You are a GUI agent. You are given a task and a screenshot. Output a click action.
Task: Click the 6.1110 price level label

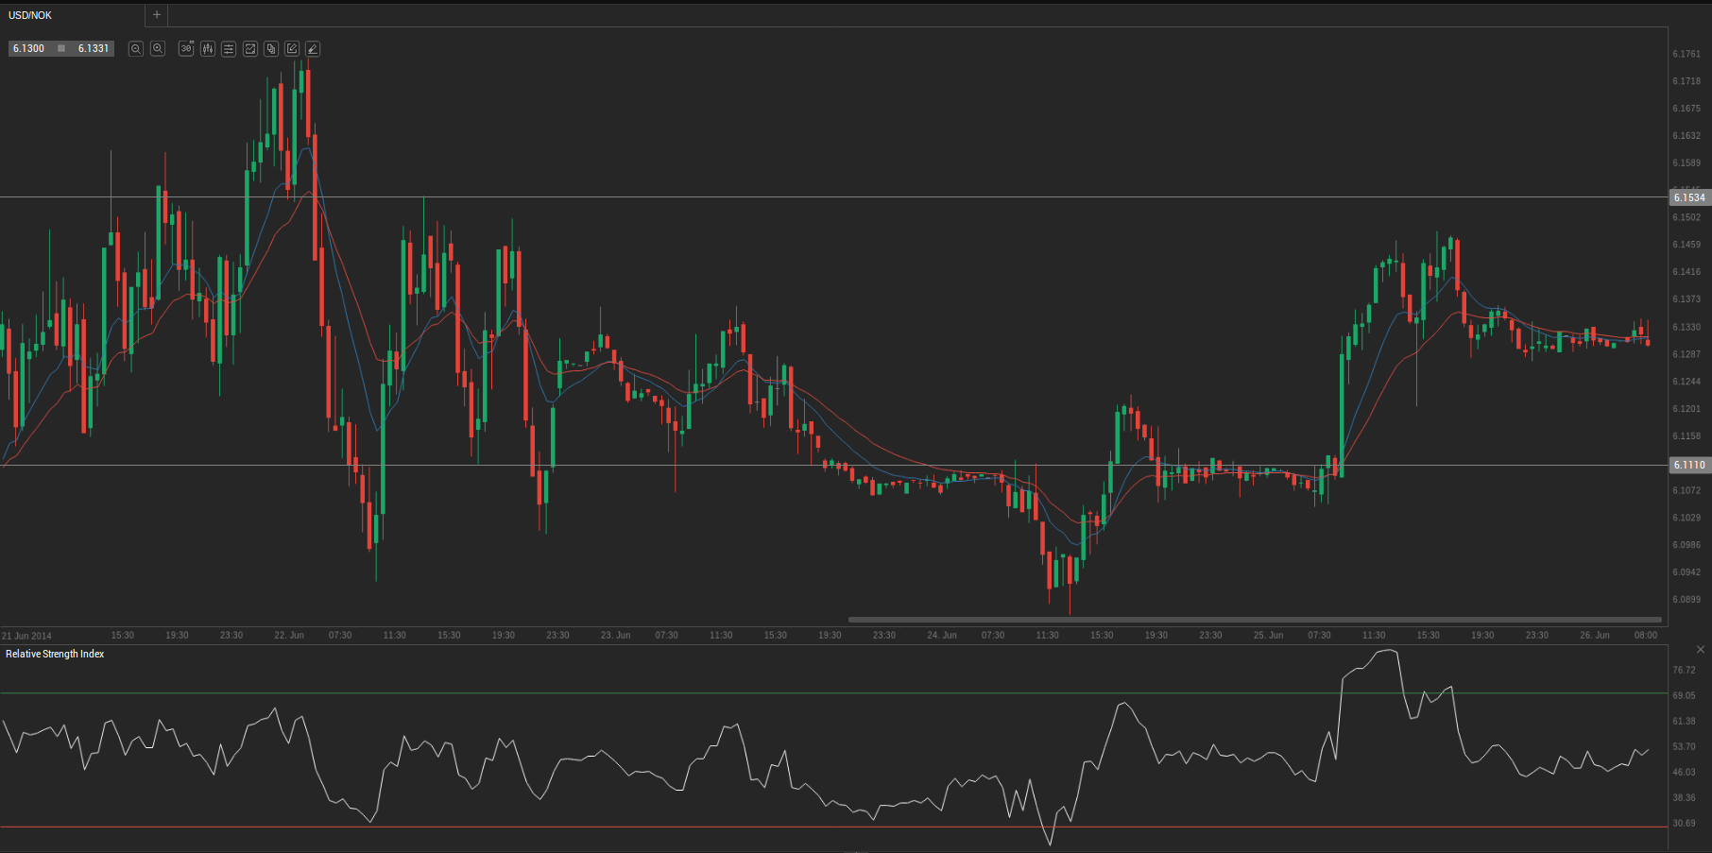1689,465
